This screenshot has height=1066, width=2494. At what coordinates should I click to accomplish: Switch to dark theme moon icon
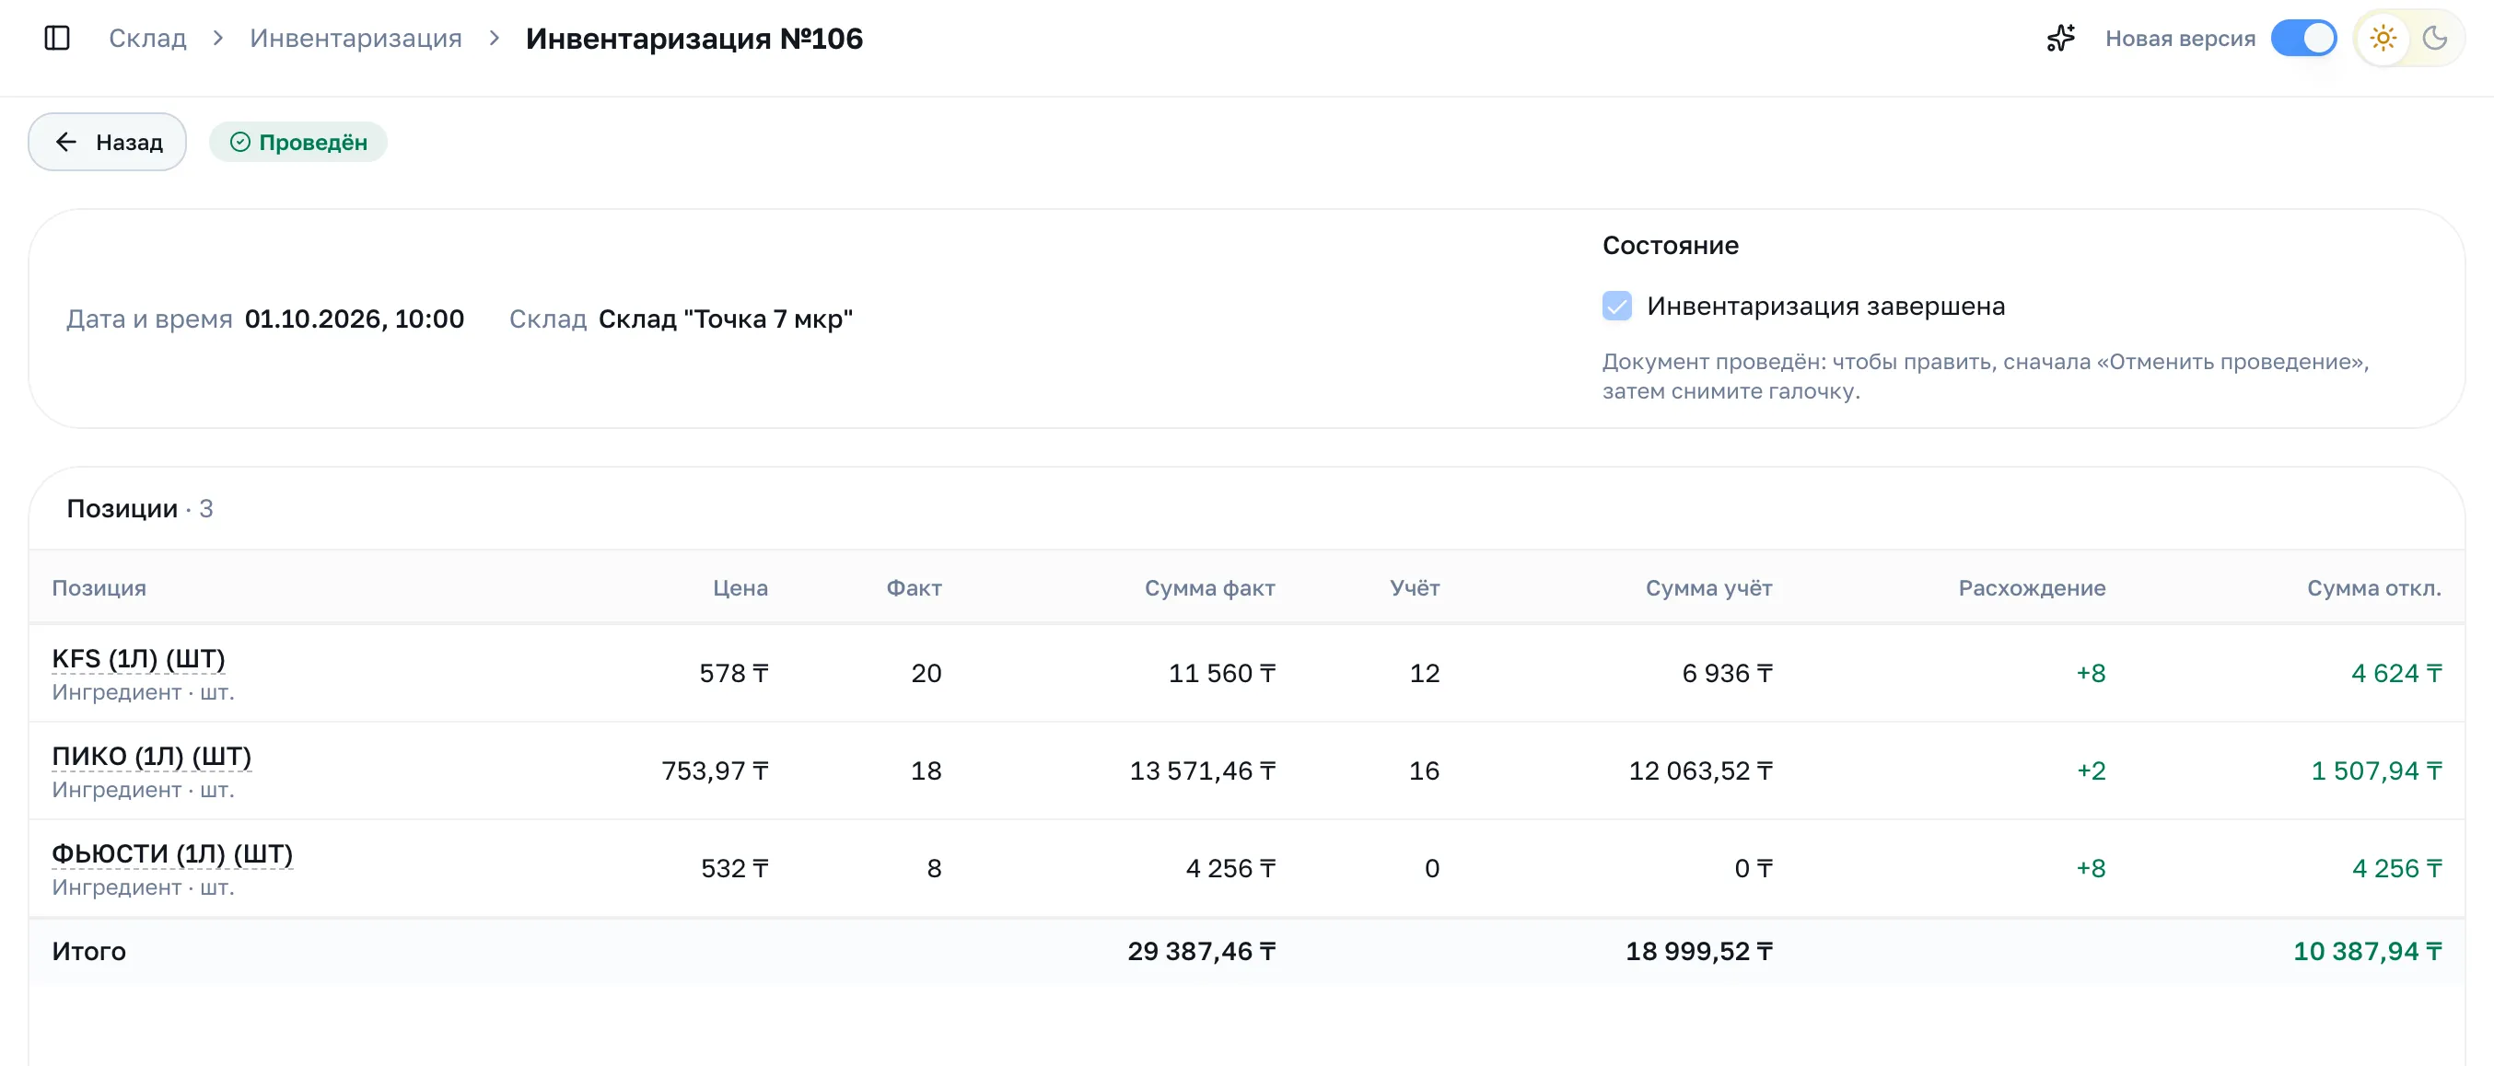point(2434,38)
